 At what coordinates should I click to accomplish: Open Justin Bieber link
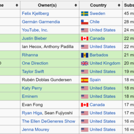pyautogui.click(x=34, y=39)
